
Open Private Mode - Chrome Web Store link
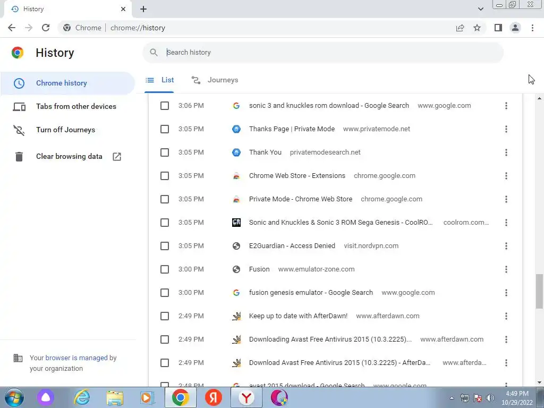tap(301, 199)
